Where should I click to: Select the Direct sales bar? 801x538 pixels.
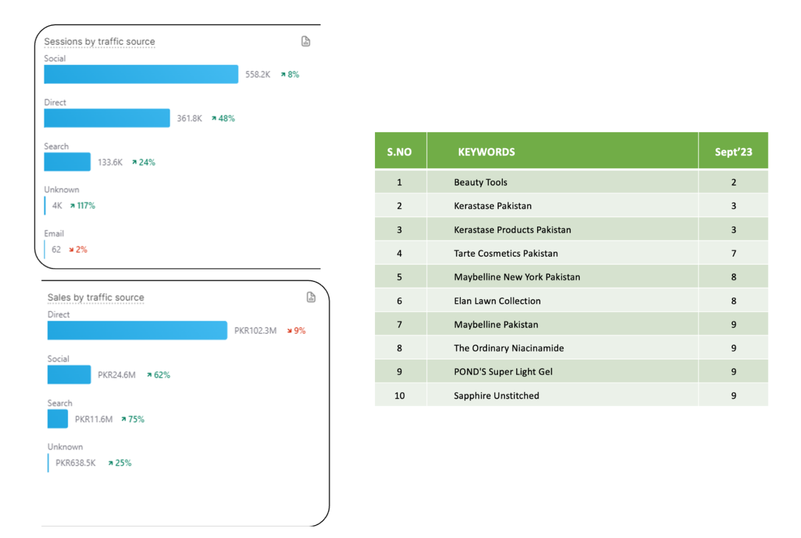pyautogui.click(x=137, y=330)
